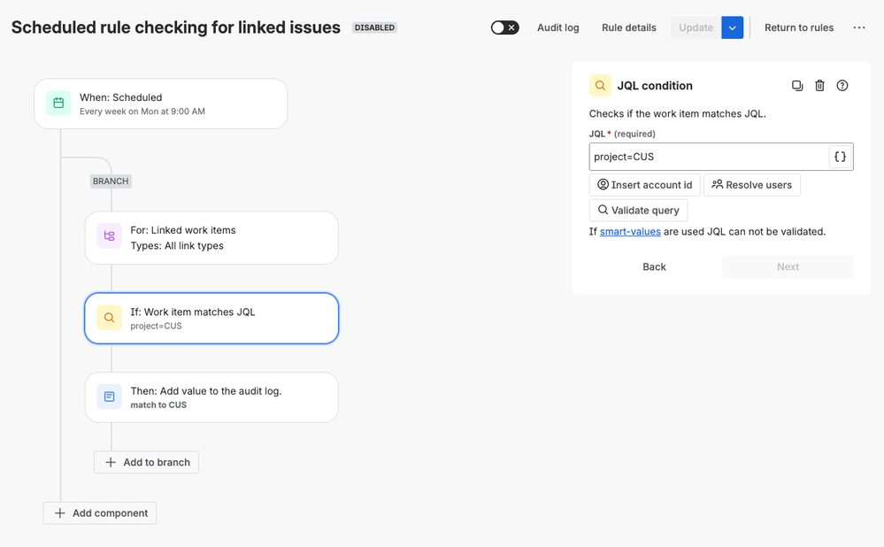Click the JQL input field
The height and width of the screenshot is (547, 884).
pyautogui.click(x=708, y=157)
